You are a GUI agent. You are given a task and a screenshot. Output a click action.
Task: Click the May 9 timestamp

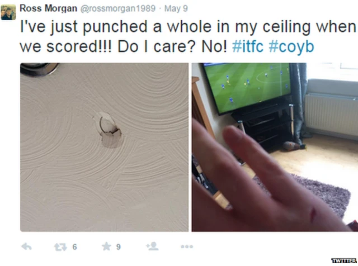pyautogui.click(x=176, y=9)
